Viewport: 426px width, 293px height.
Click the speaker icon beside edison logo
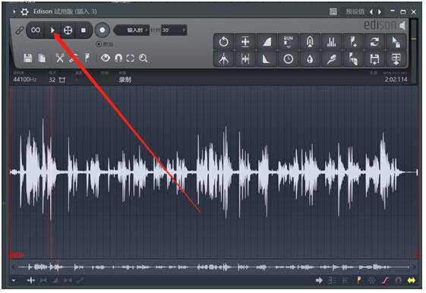click(x=402, y=25)
